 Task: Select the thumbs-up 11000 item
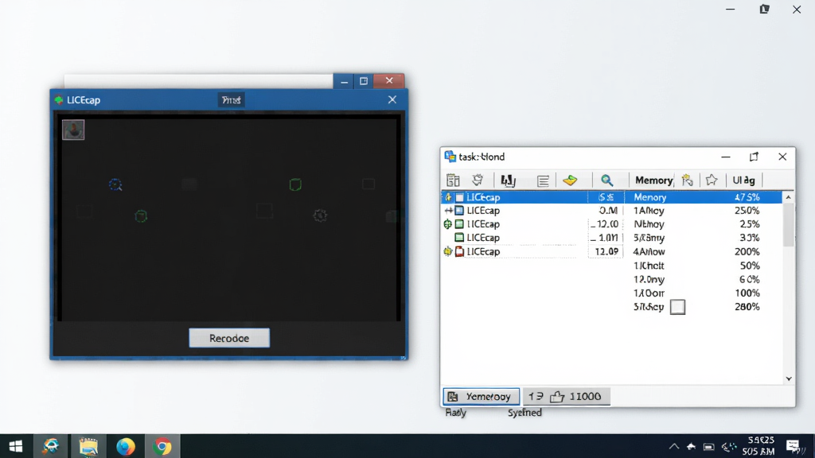click(575, 396)
